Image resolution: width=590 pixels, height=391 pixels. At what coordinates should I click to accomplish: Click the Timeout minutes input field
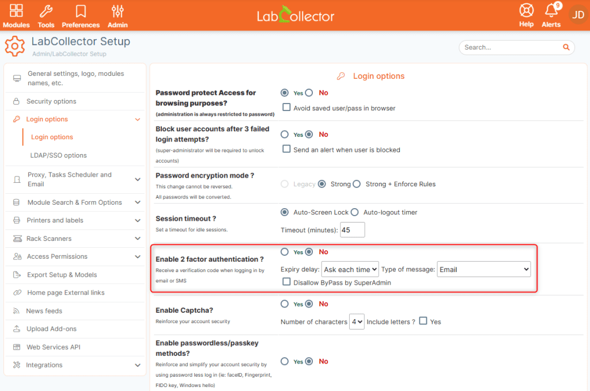(x=352, y=230)
